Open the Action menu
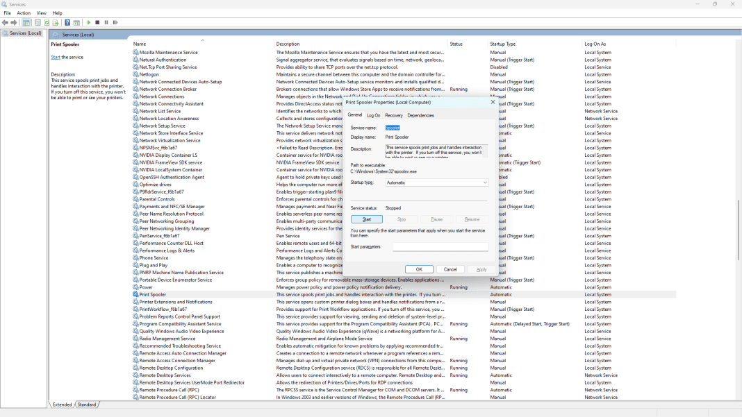Image resolution: width=742 pixels, height=417 pixels. click(23, 12)
